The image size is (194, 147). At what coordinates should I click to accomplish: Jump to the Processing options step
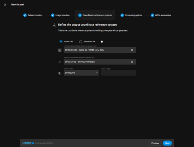(x=131, y=15)
